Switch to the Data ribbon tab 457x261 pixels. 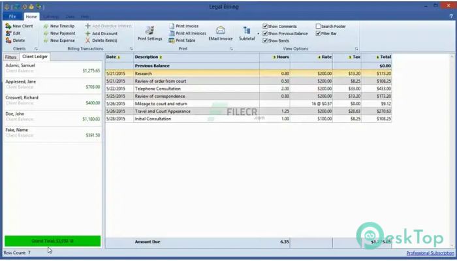(70, 16)
